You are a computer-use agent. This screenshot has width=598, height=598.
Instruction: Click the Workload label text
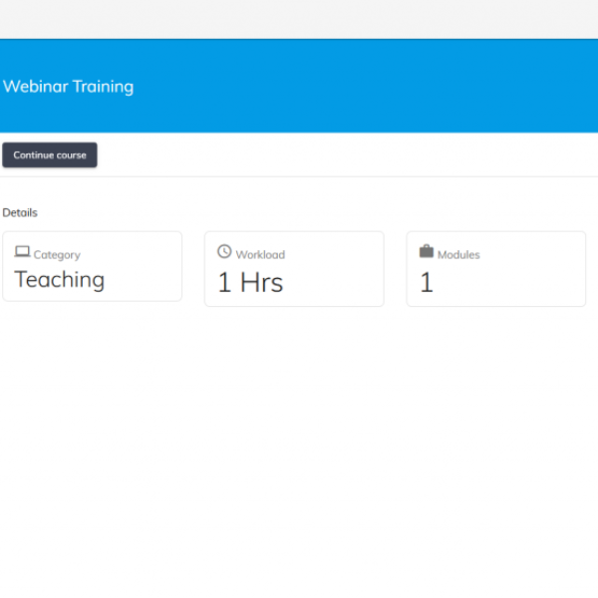point(260,255)
